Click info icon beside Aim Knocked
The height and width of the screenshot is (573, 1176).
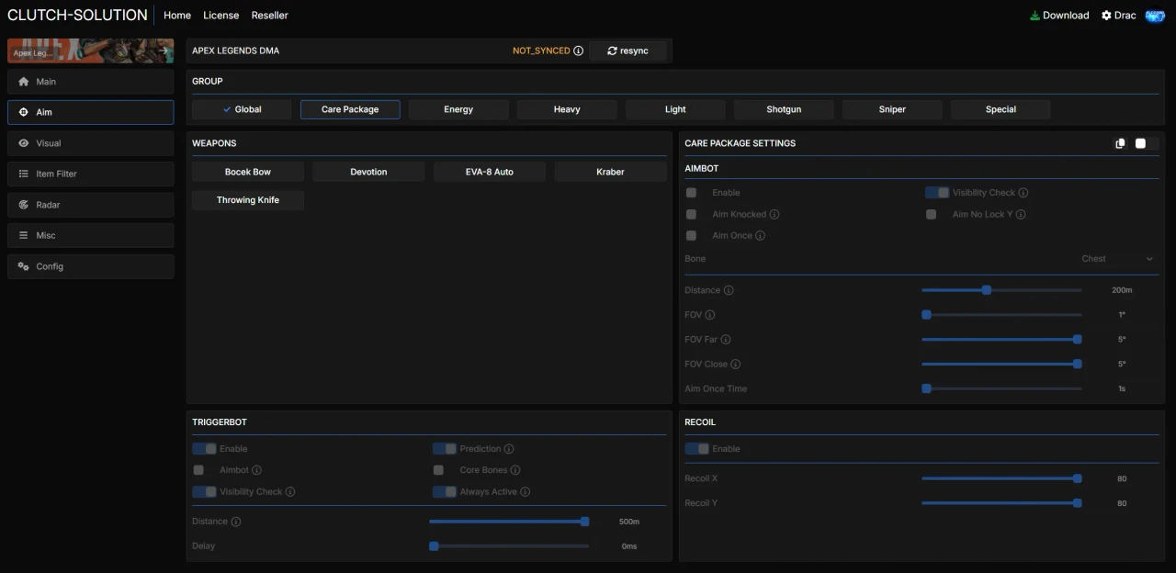point(775,214)
